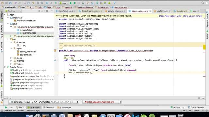Click Show Log in Finder link
Image resolution: width=209 pixels, height=117 pixels.
[192, 16]
